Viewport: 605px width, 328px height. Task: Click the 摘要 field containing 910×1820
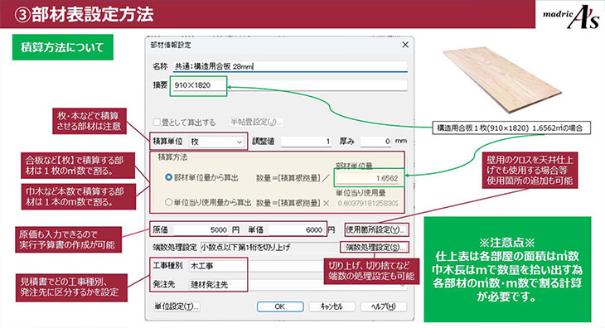pyautogui.click(x=290, y=85)
